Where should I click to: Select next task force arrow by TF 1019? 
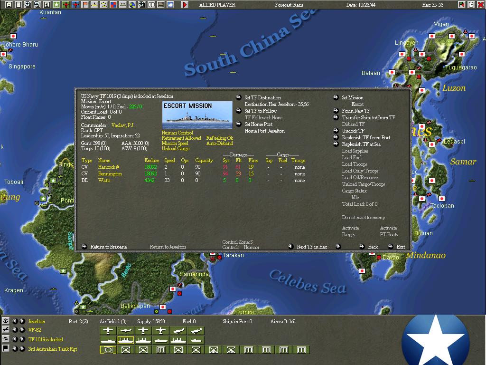22,339
